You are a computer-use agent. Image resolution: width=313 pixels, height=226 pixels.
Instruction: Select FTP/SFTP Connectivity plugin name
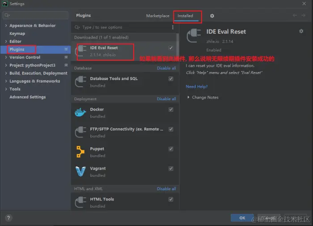127,129
